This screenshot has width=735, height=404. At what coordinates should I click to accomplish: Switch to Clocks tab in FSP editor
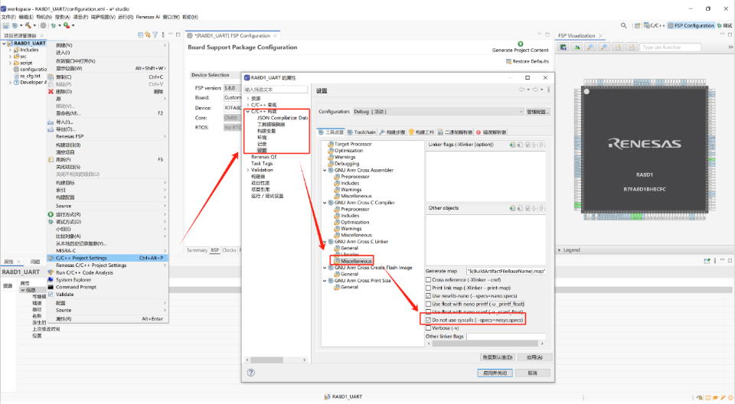click(x=229, y=250)
